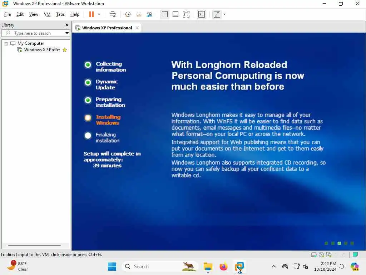Viewport: 366px width, 275px height.
Task: Open the View menu
Action: (34, 14)
